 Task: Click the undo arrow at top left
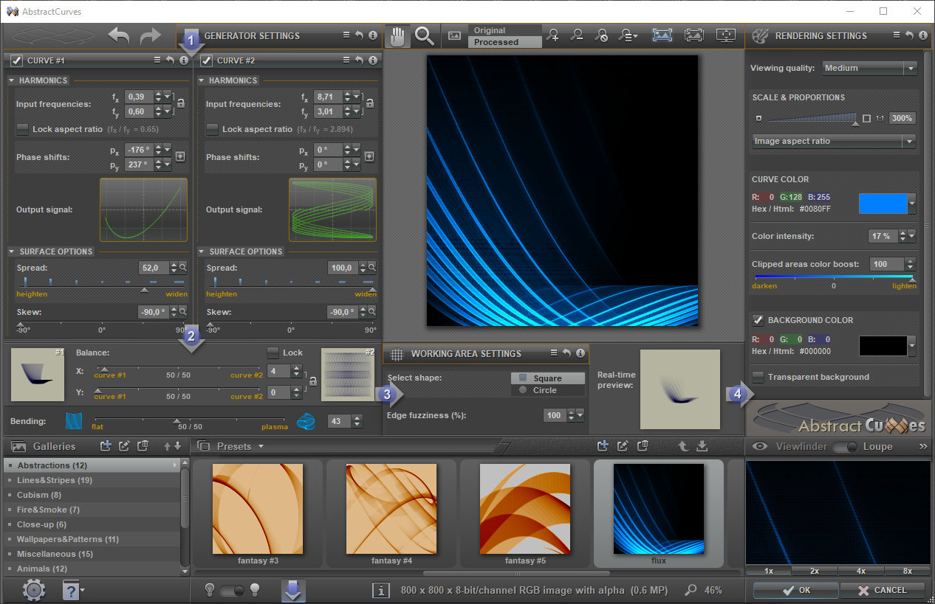tap(119, 35)
